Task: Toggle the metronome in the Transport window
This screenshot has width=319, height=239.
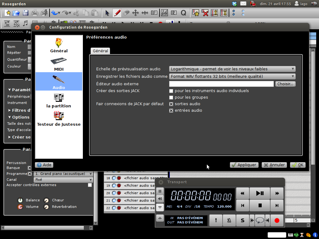Action: 229,220
